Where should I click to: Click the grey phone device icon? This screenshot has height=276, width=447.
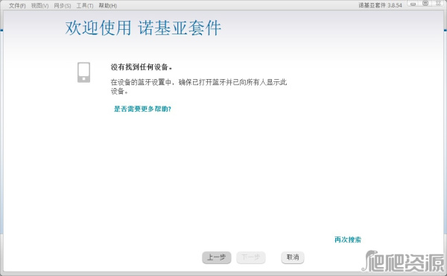(x=83, y=72)
